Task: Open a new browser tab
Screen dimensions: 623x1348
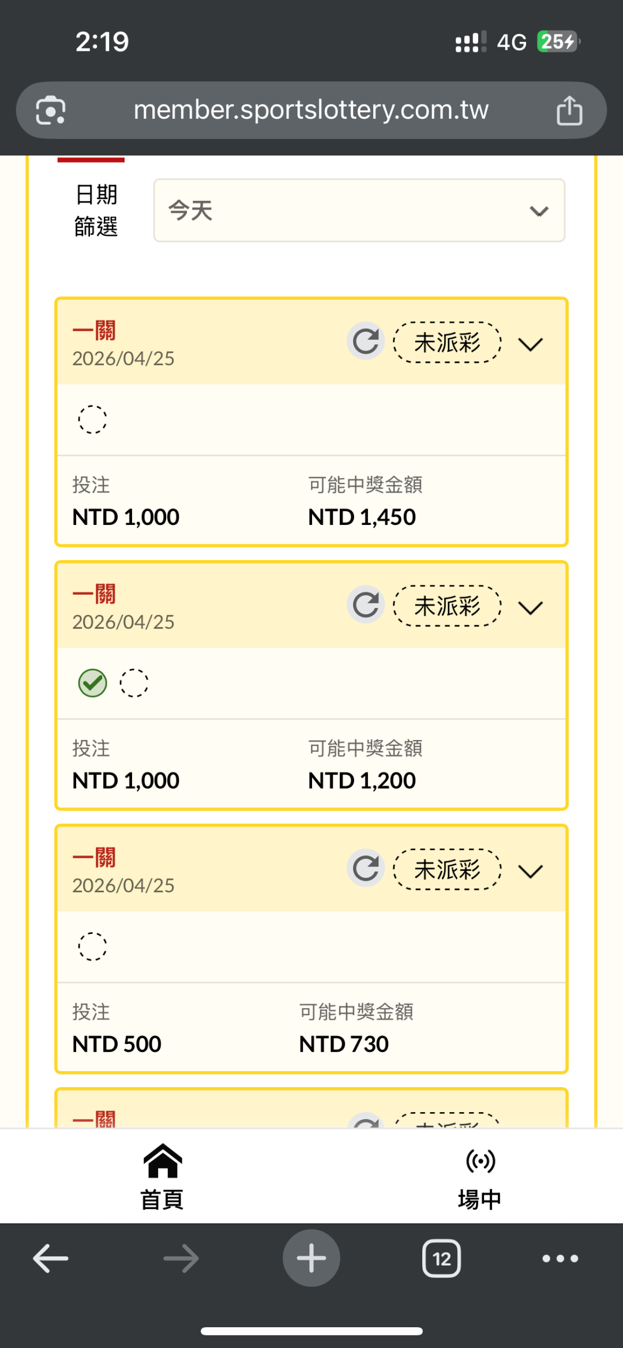Action: pos(311,1258)
